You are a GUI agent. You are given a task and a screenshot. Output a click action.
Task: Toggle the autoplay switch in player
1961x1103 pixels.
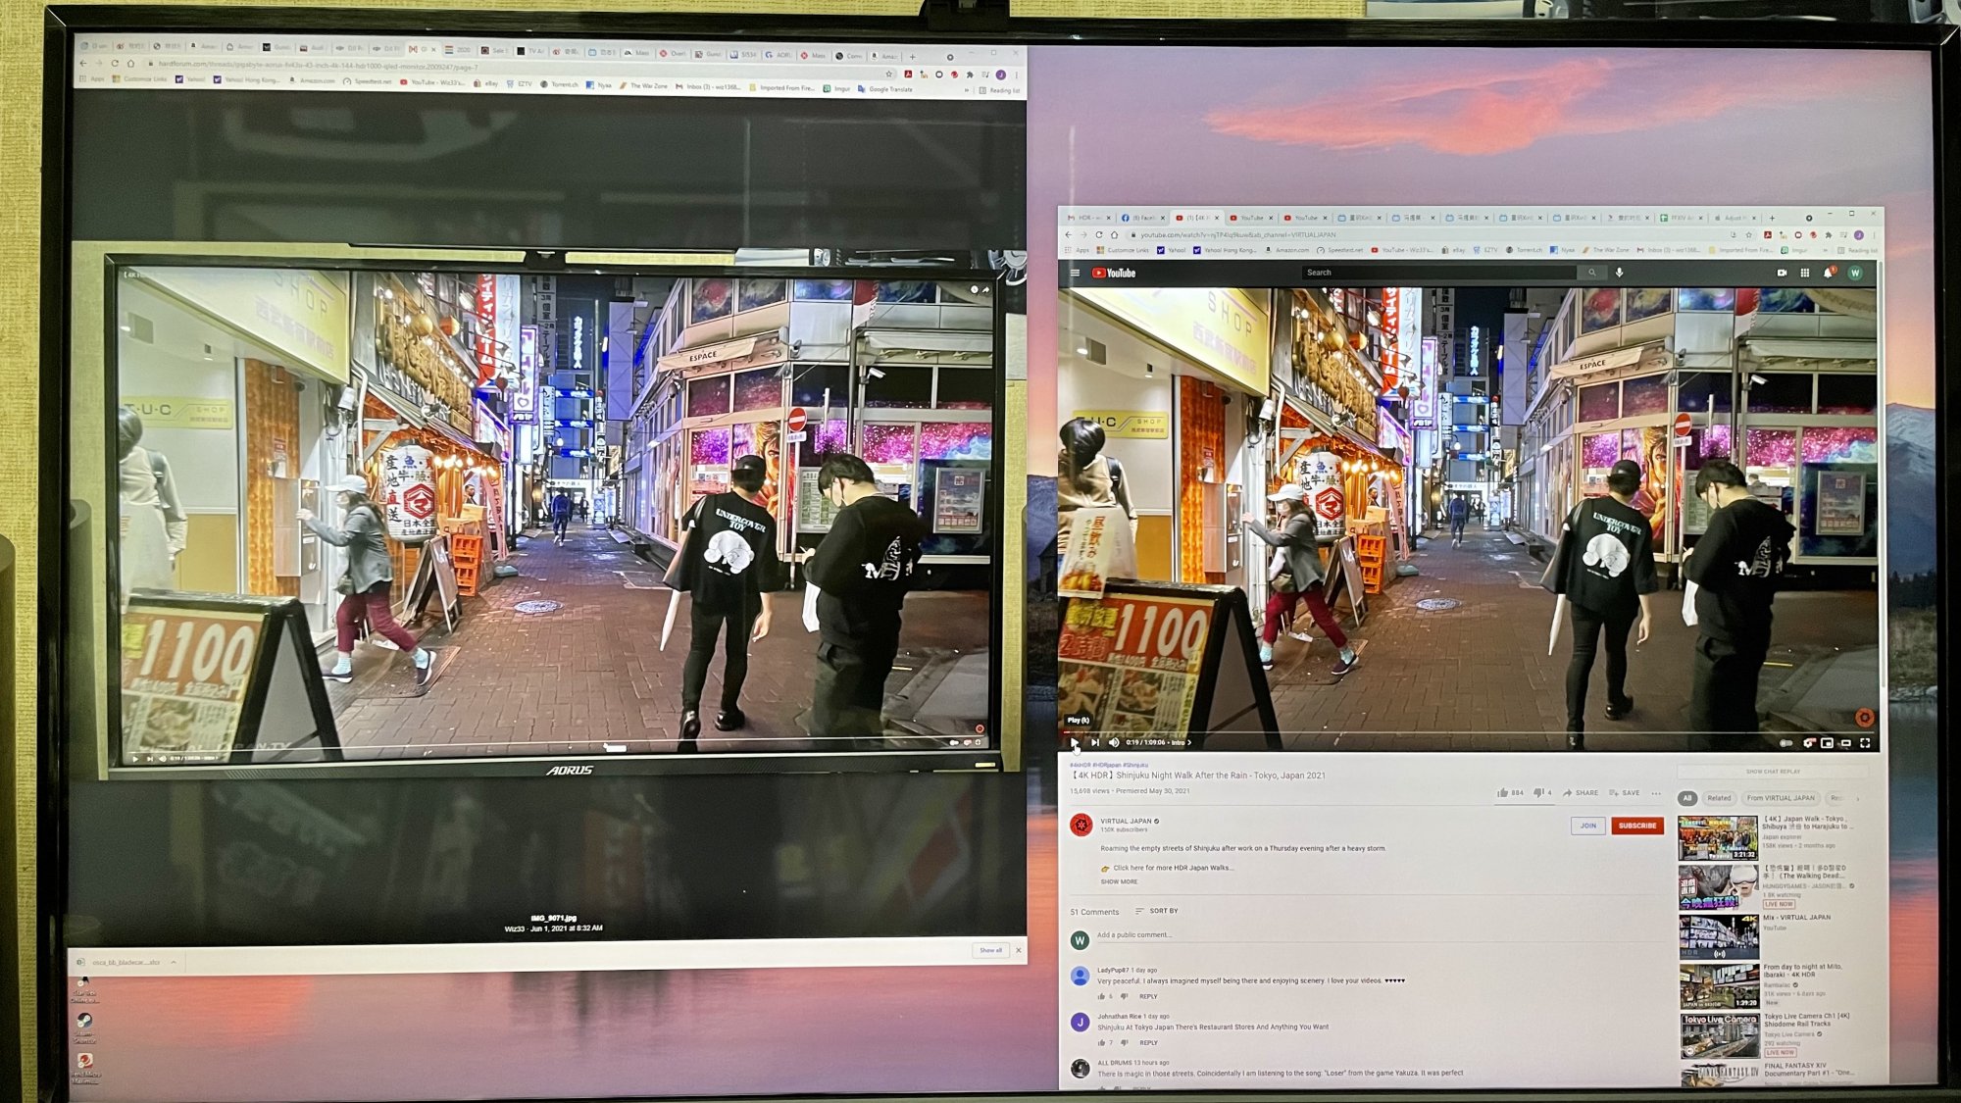pyautogui.click(x=1785, y=743)
